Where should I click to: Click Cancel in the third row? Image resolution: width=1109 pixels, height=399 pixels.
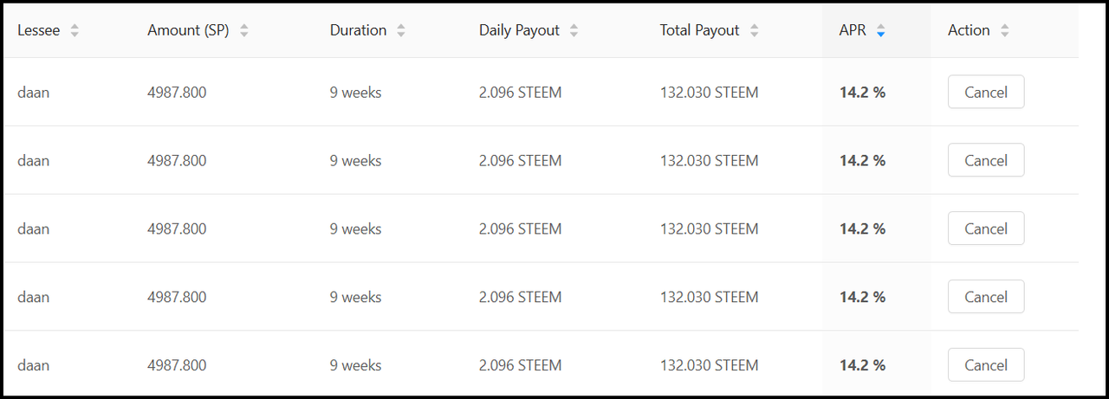point(986,228)
